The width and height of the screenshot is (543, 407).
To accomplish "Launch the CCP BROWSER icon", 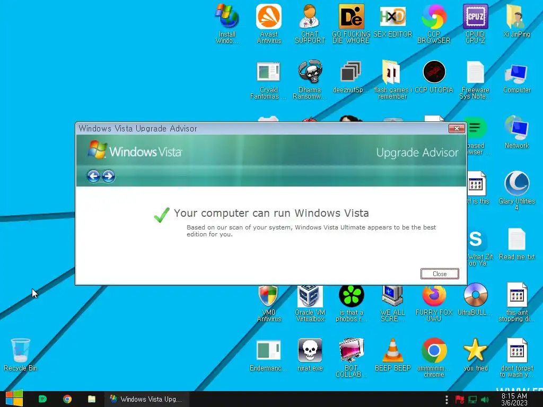I will tap(434, 24).
